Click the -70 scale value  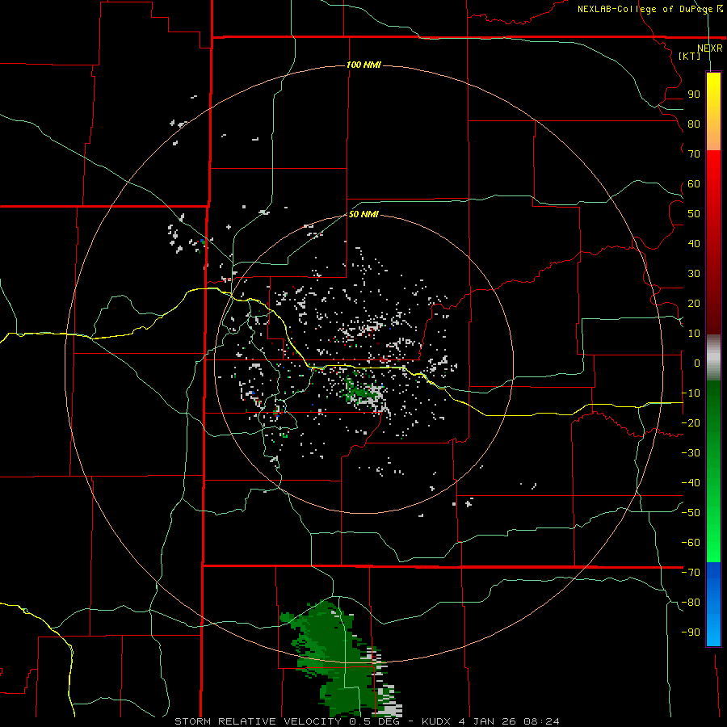pos(691,573)
